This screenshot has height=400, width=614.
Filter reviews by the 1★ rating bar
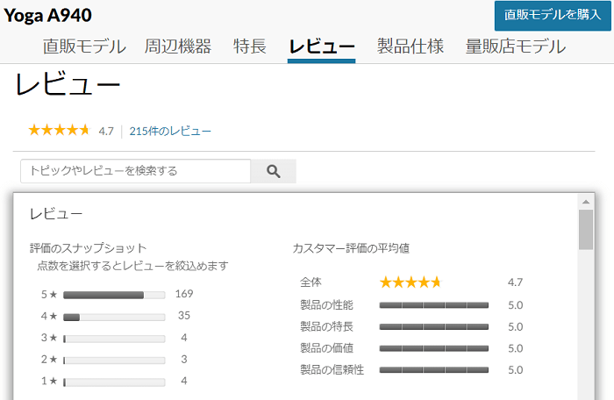(x=114, y=382)
